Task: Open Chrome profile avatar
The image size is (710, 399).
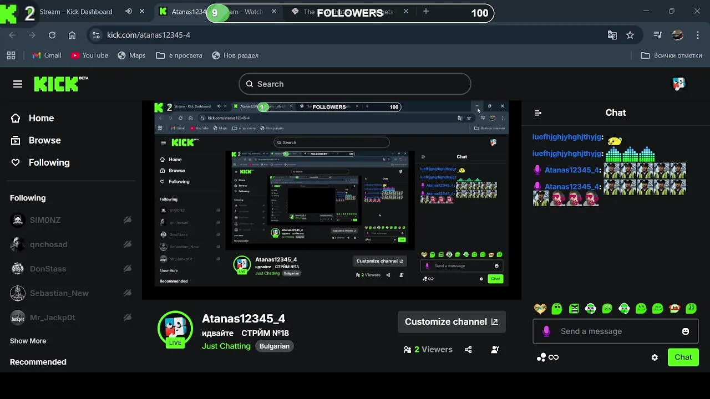Action: pyautogui.click(x=678, y=35)
